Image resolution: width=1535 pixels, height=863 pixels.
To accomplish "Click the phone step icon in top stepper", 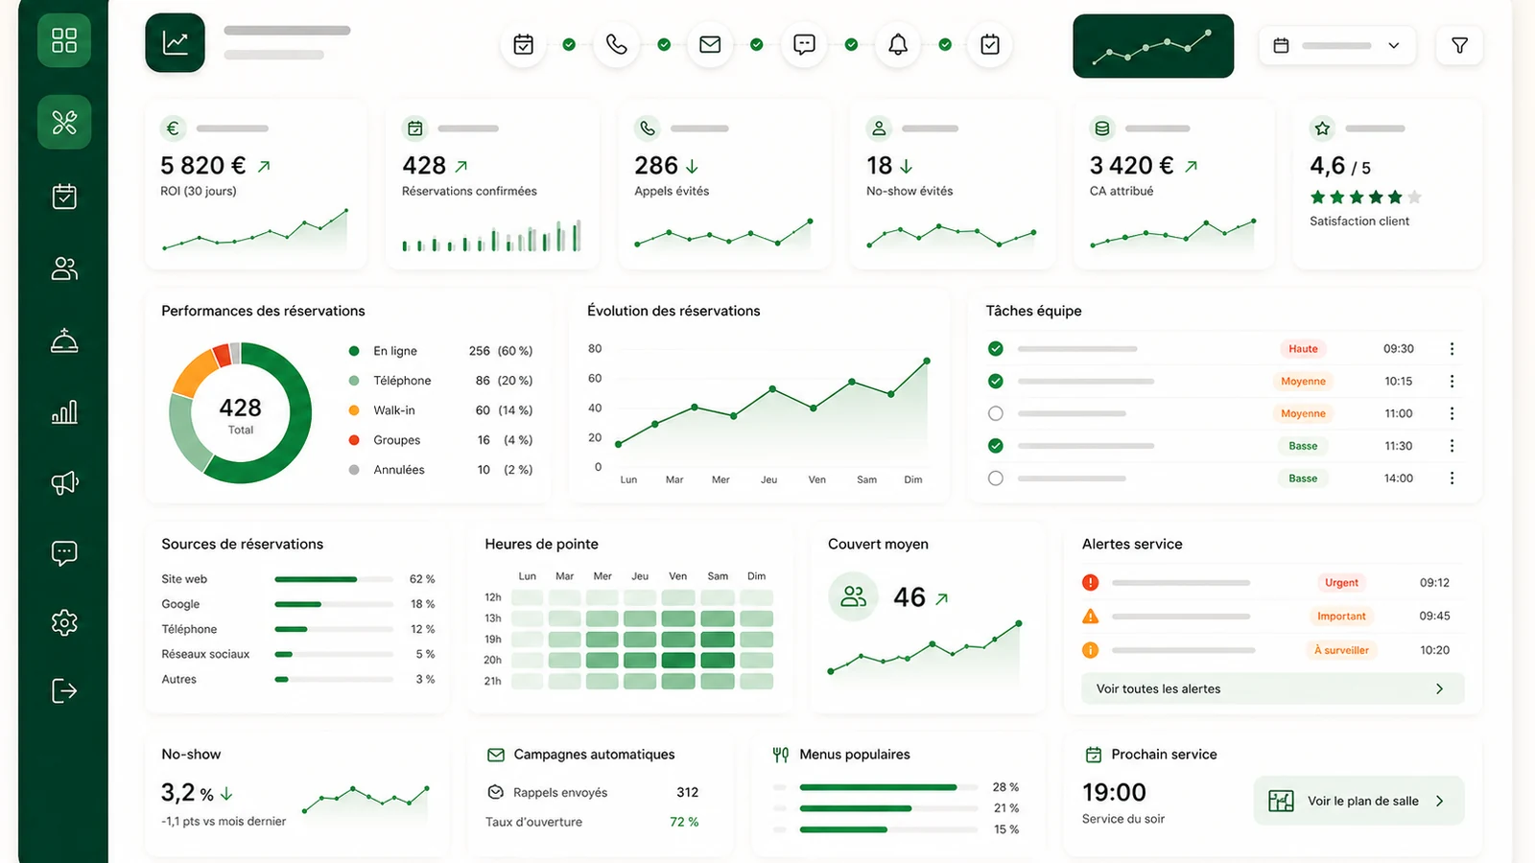I will coord(617,45).
